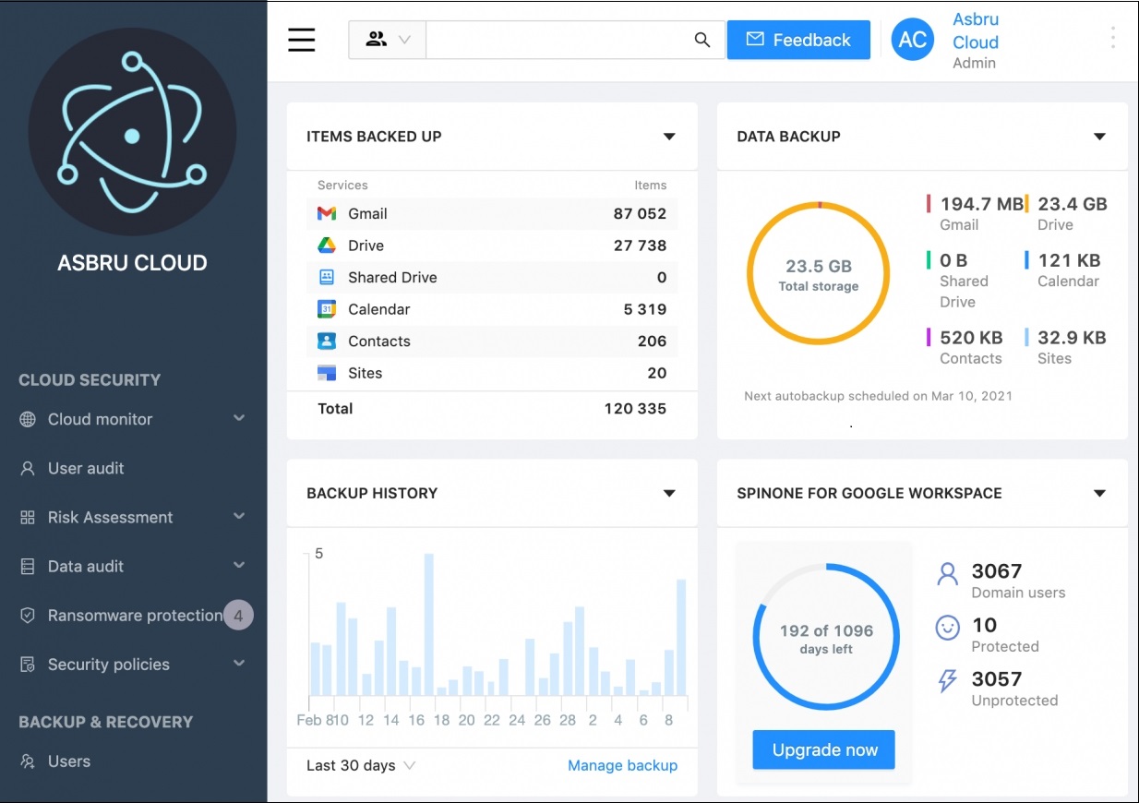Collapse the Items Backed Up panel arrow
Screen dimensions: 1139x803
click(x=669, y=137)
